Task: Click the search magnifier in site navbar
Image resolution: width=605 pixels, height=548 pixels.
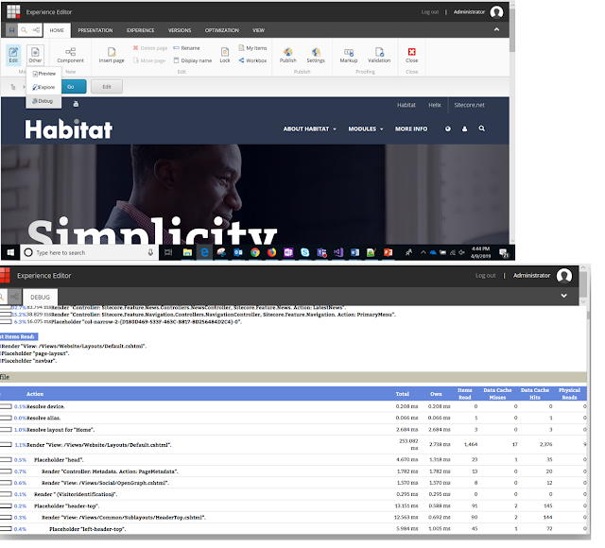Action: (x=482, y=128)
